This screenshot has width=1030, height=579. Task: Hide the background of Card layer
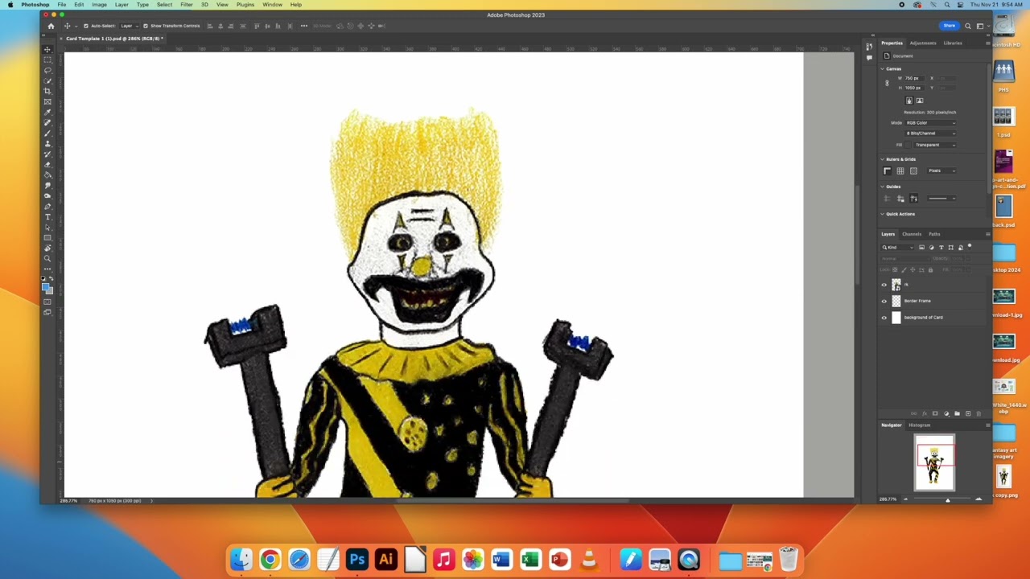coord(884,317)
